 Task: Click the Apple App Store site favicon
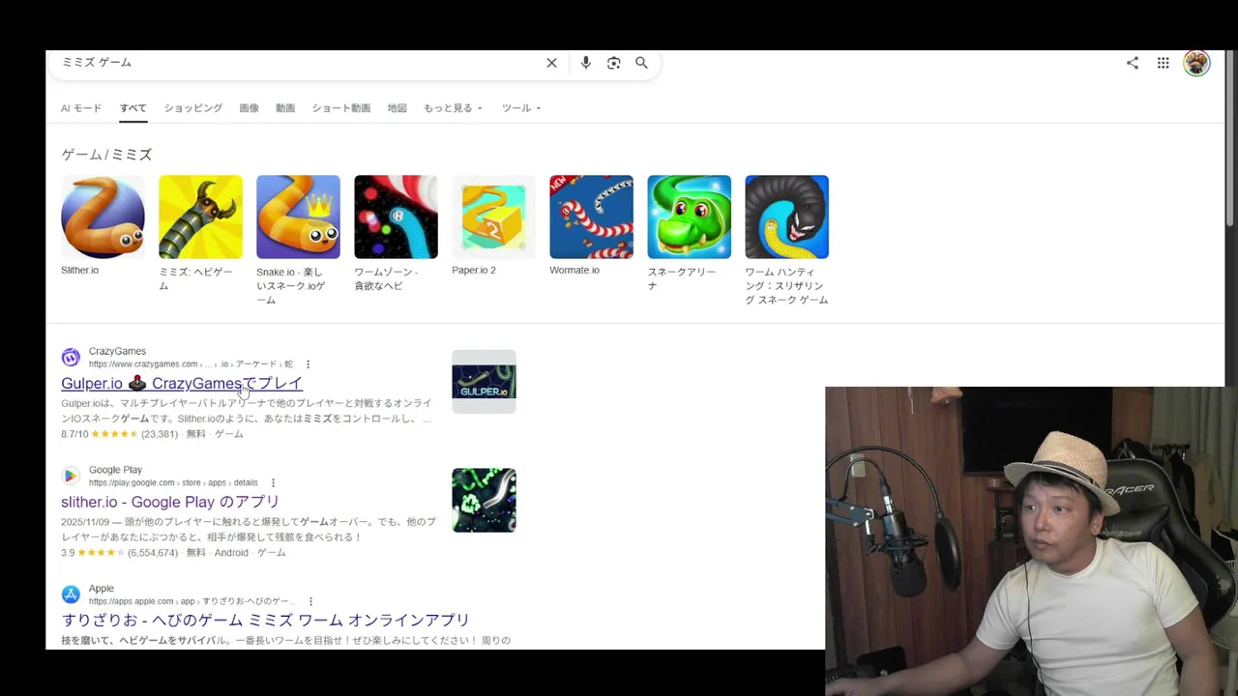71,594
